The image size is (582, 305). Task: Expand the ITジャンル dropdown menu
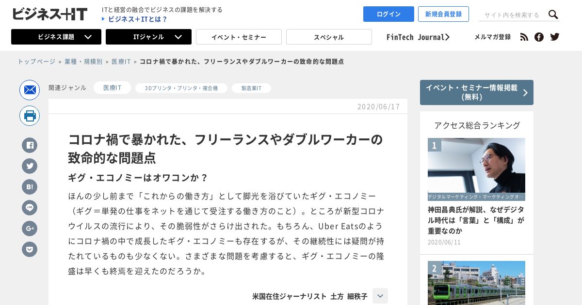click(148, 37)
